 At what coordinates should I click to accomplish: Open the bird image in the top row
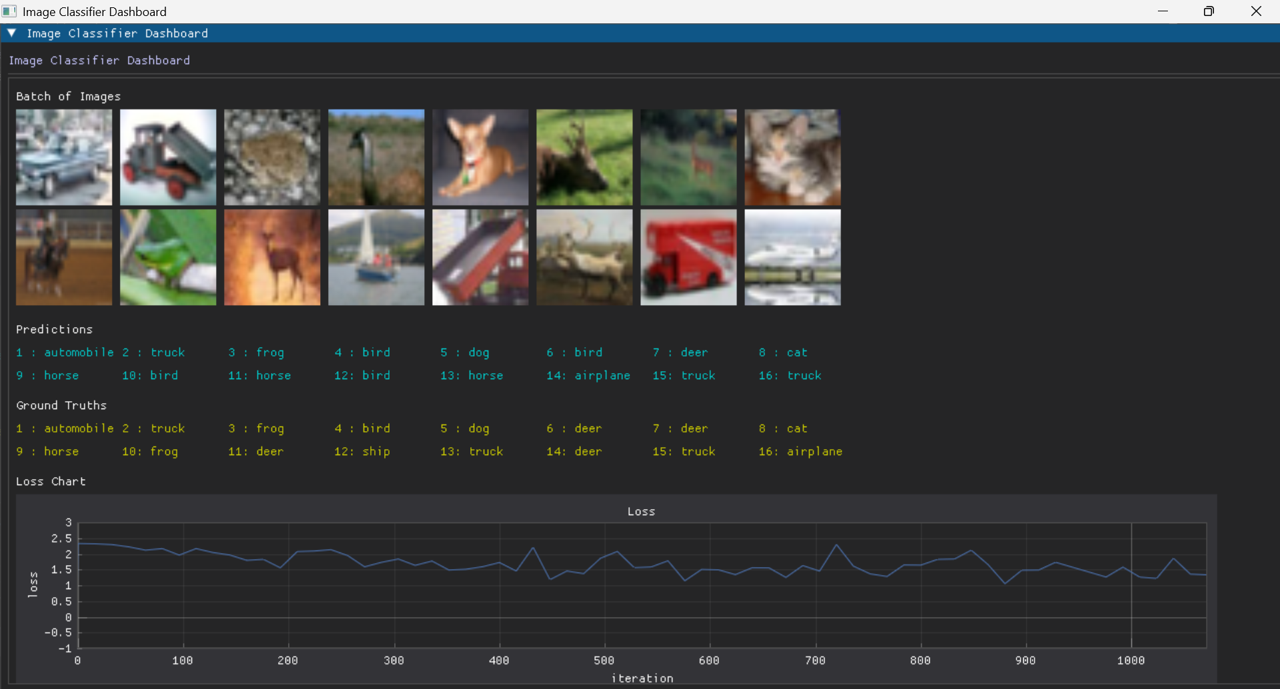pyautogui.click(x=376, y=157)
